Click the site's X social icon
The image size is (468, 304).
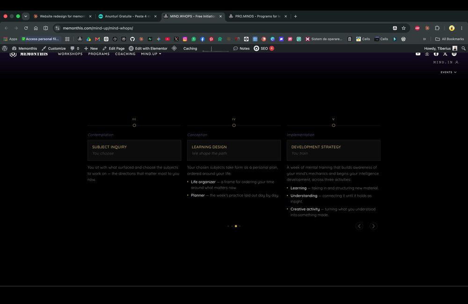pos(445,54)
